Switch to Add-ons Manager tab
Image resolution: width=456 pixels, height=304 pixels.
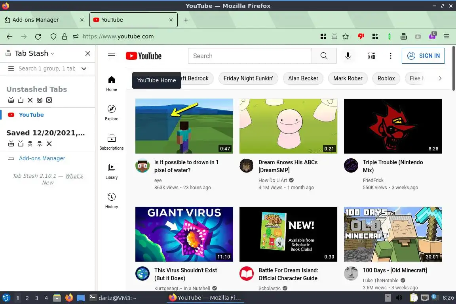(x=44, y=20)
